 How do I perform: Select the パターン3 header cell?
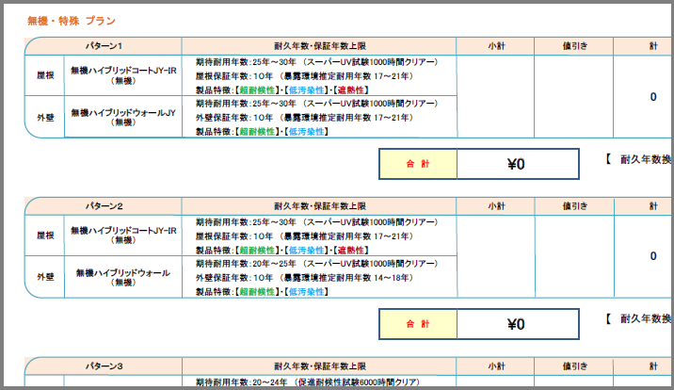103,364
